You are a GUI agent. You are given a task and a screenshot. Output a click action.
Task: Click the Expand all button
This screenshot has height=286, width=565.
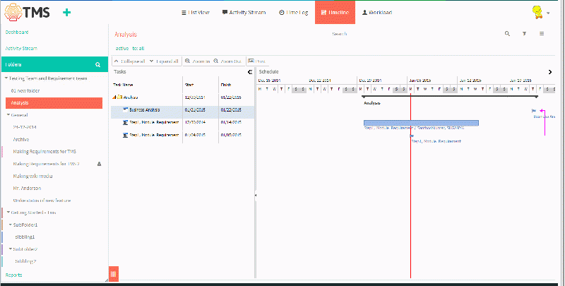(165, 61)
